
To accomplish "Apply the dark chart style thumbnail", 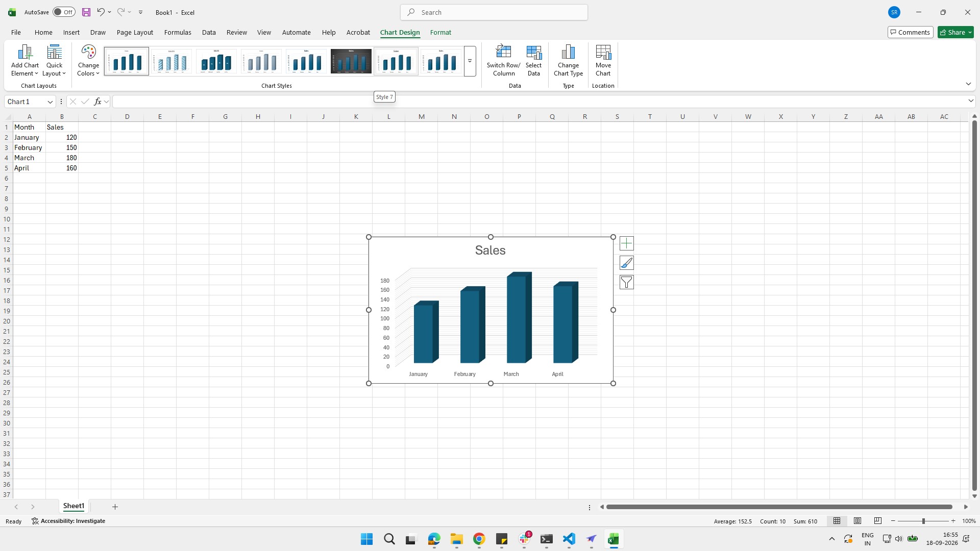I will [351, 61].
